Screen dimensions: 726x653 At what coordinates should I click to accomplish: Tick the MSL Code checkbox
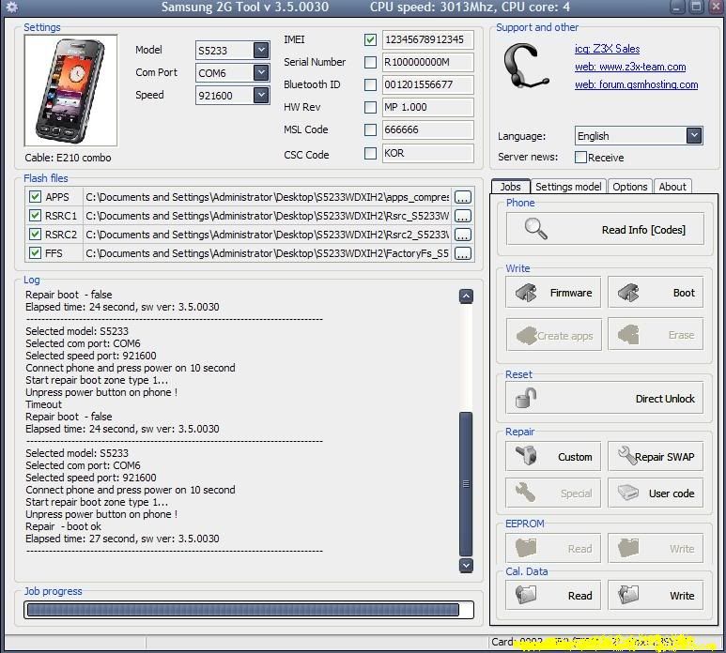click(370, 130)
